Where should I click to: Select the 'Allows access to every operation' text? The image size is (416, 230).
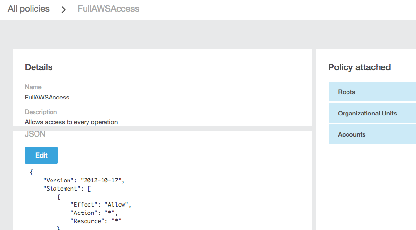click(x=71, y=122)
